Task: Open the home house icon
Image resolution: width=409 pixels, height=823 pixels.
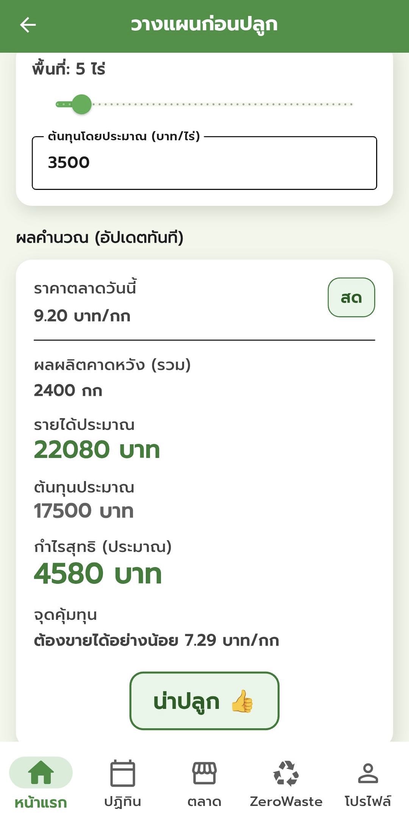Action: coord(41,772)
